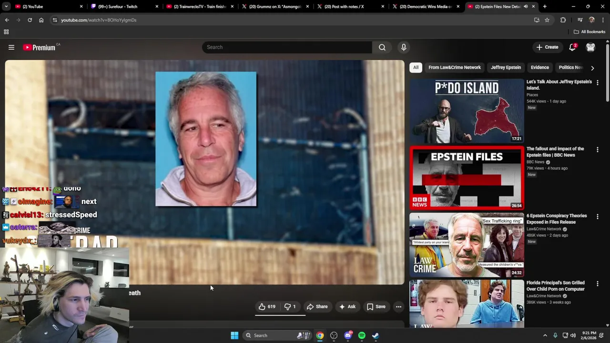Open title Let's Talk About Jeffrey Epstein's Island

pyautogui.click(x=559, y=85)
